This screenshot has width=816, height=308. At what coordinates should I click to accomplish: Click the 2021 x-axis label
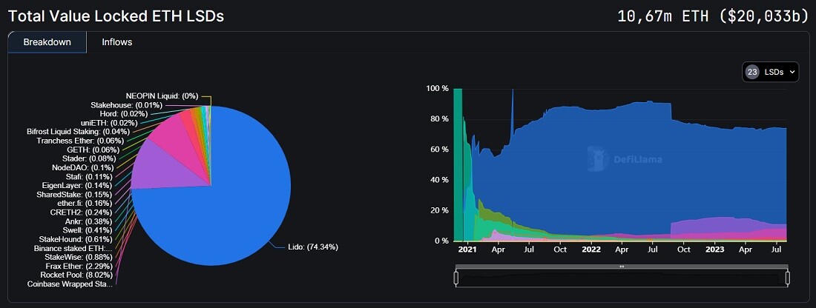(467, 250)
